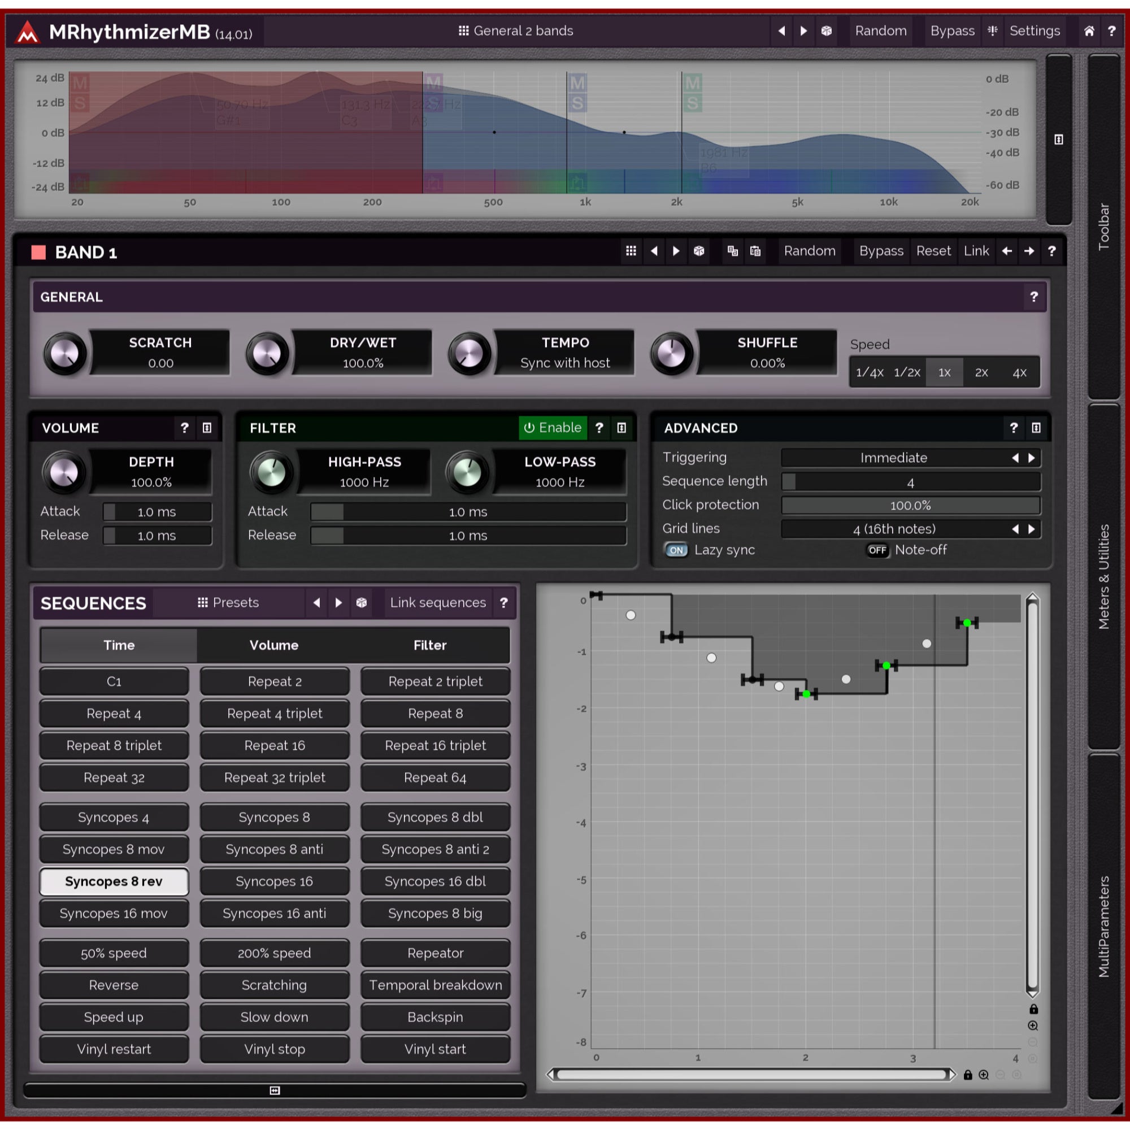Open Advanced panel help icon
Screen dimensions: 1130x1130
tap(1014, 428)
